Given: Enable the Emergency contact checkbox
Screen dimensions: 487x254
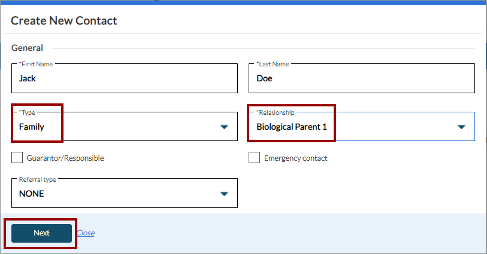Looking at the screenshot, I should [x=255, y=158].
